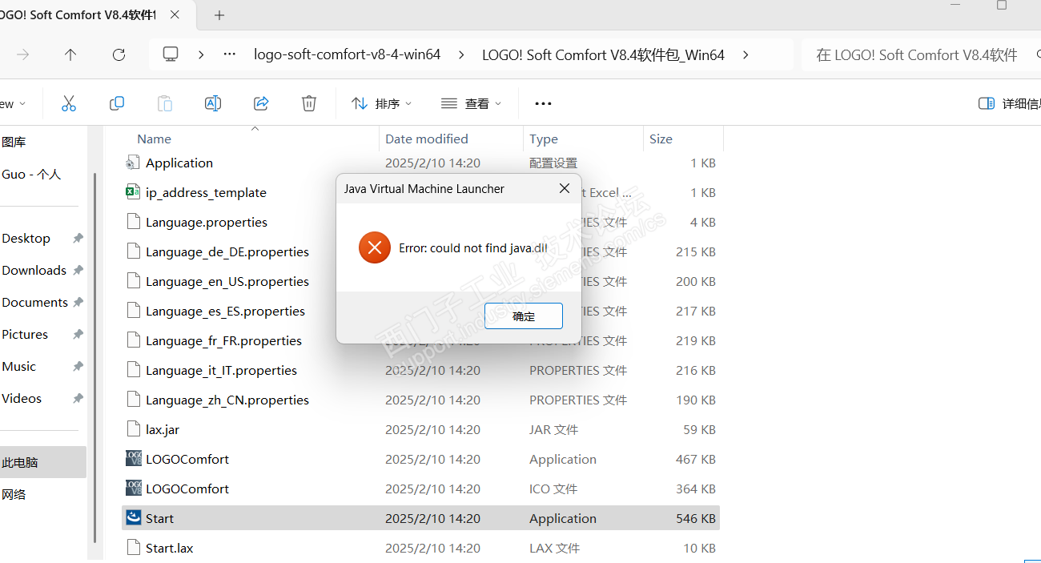The width and height of the screenshot is (1041, 563).
Task: Open the 排序 sort dropdown
Action: pos(382,103)
